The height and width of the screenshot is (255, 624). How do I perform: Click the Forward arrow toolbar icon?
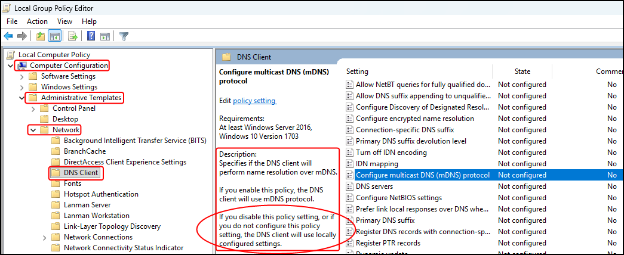coord(21,36)
